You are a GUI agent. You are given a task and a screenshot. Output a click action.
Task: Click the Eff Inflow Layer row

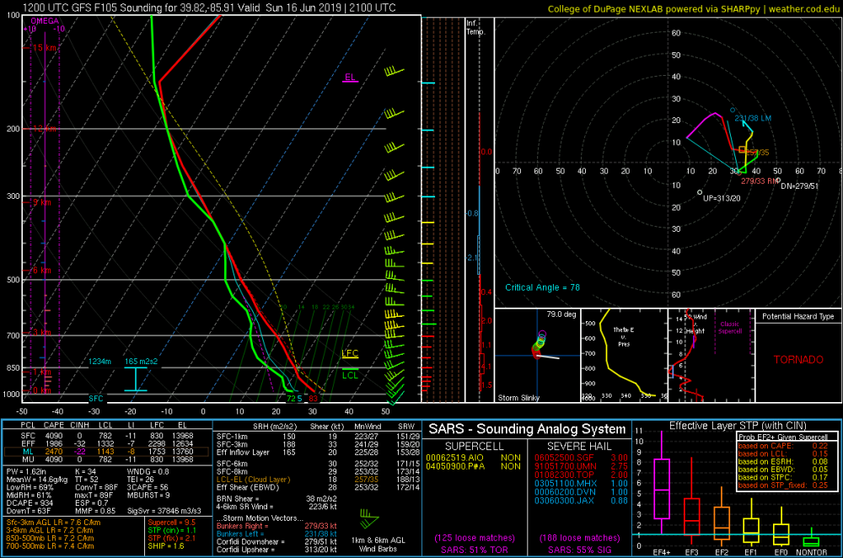pyautogui.click(x=318, y=452)
